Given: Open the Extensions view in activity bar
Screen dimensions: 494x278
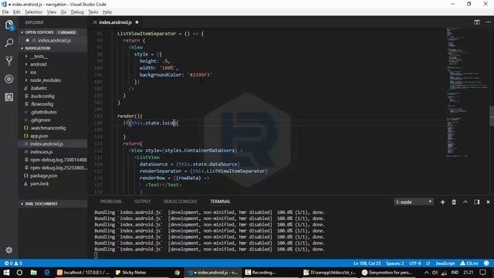Looking at the screenshot, I should pyautogui.click(x=8, y=97).
